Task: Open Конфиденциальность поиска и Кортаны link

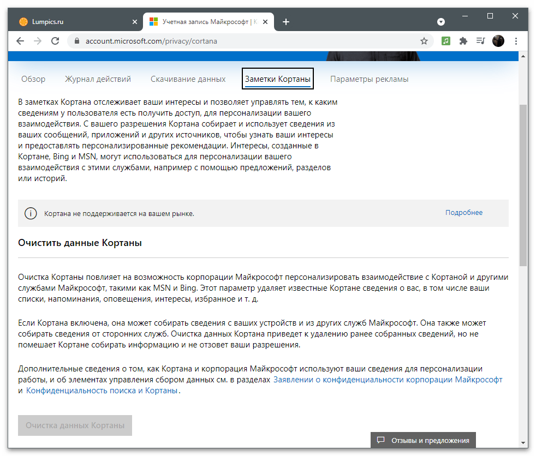Action: (102, 391)
